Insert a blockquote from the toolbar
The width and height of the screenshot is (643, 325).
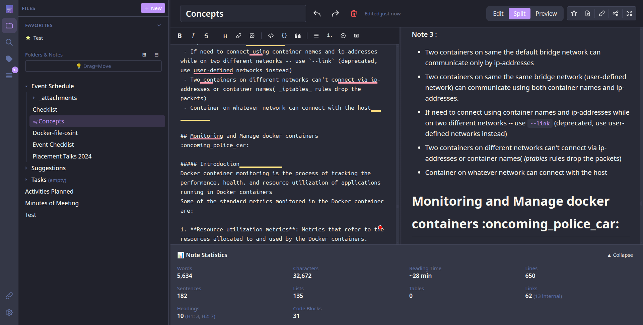(x=297, y=35)
